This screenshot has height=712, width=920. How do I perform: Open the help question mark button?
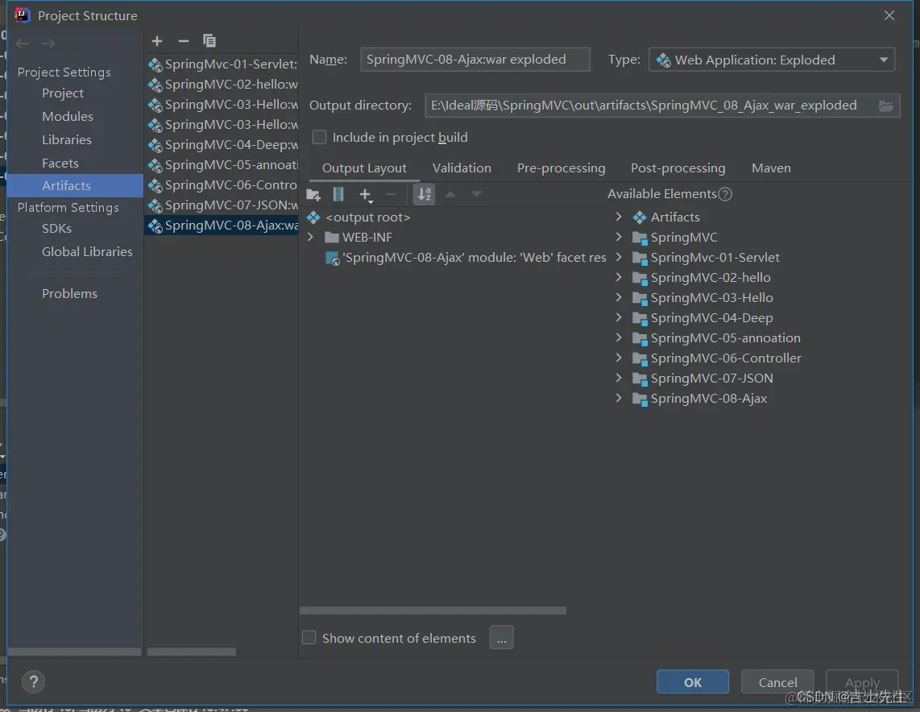34,681
